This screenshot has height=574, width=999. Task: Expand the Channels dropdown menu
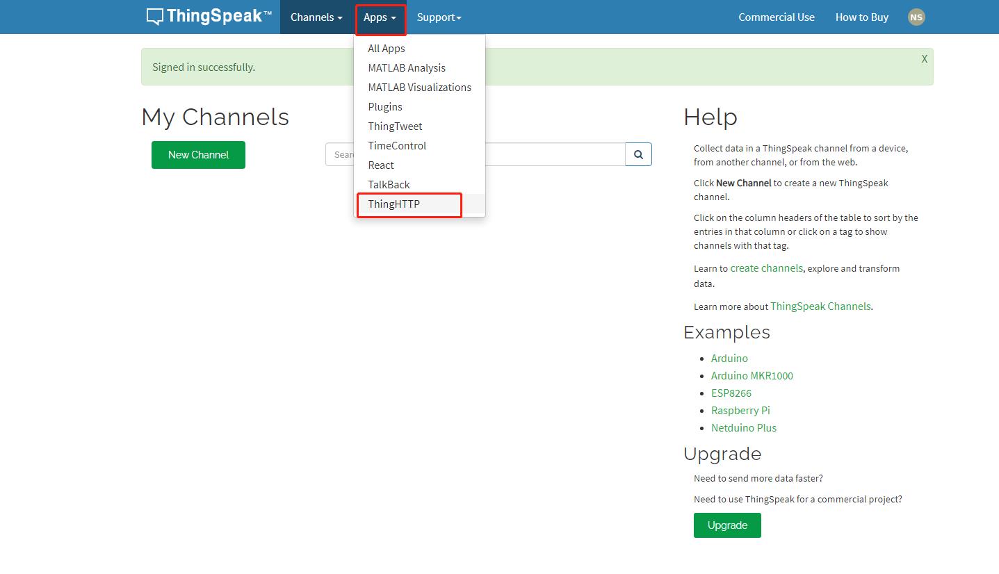316,17
